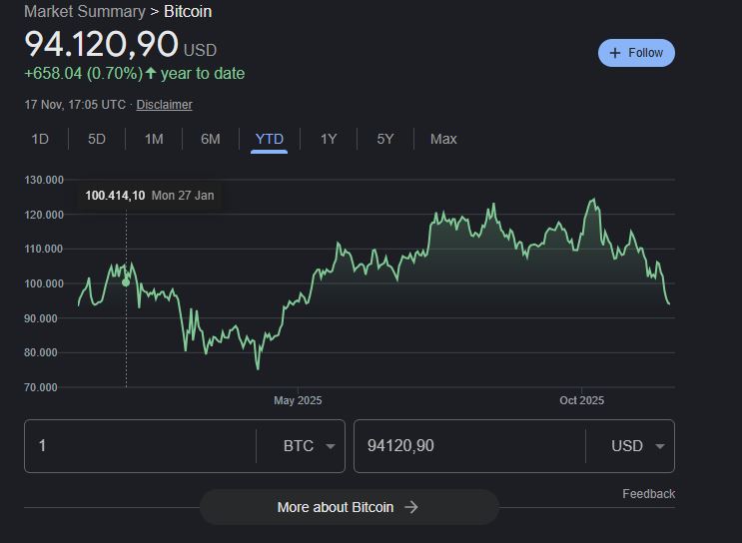Viewport: 742px width, 543px height.
Task: View the 1Y chart range
Action: [329, 139]
